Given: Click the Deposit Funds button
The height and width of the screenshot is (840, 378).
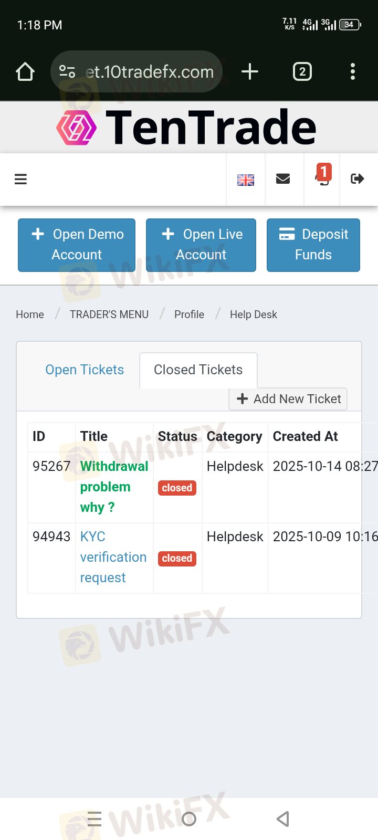Looking at the screenshot, I should coord(313,245).
